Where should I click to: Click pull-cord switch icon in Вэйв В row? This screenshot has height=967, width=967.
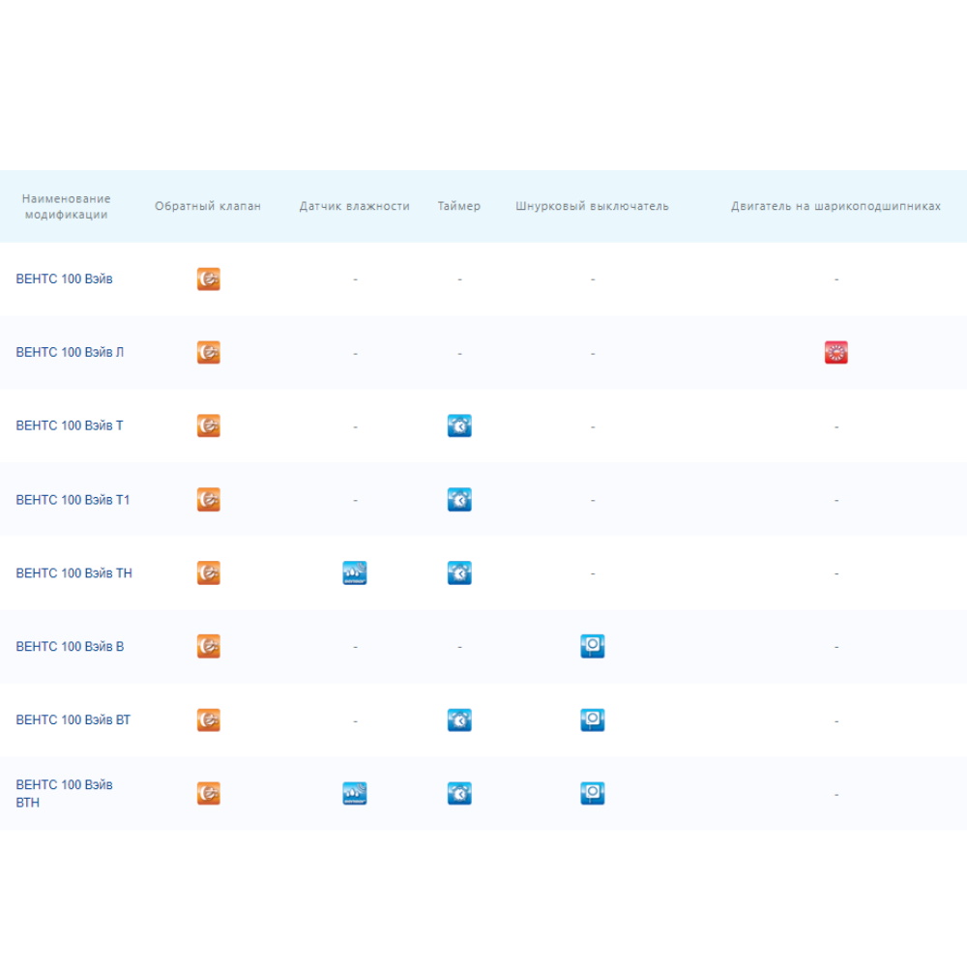pyautogui.click(x=593, y=646)
